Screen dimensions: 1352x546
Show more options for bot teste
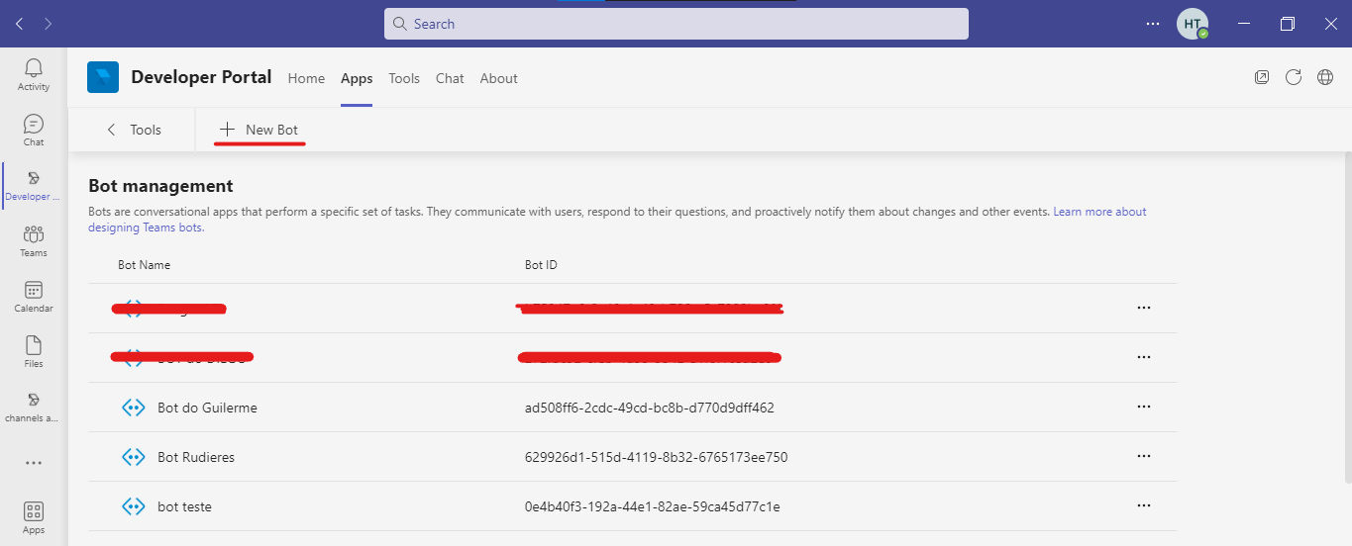(x=1143, y=506)
